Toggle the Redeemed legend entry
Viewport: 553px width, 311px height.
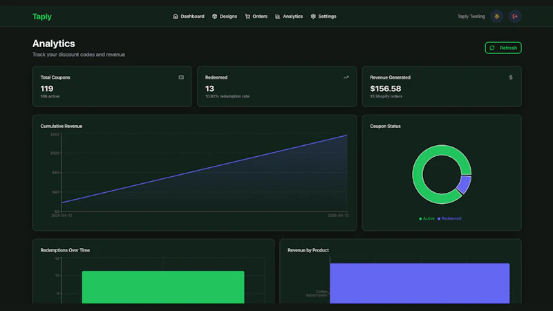click(x=449, y=218)
